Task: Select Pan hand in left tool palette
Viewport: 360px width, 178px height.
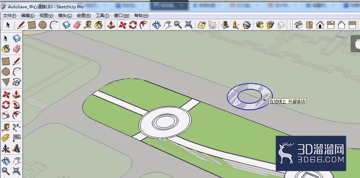Action: pos(17,161)
